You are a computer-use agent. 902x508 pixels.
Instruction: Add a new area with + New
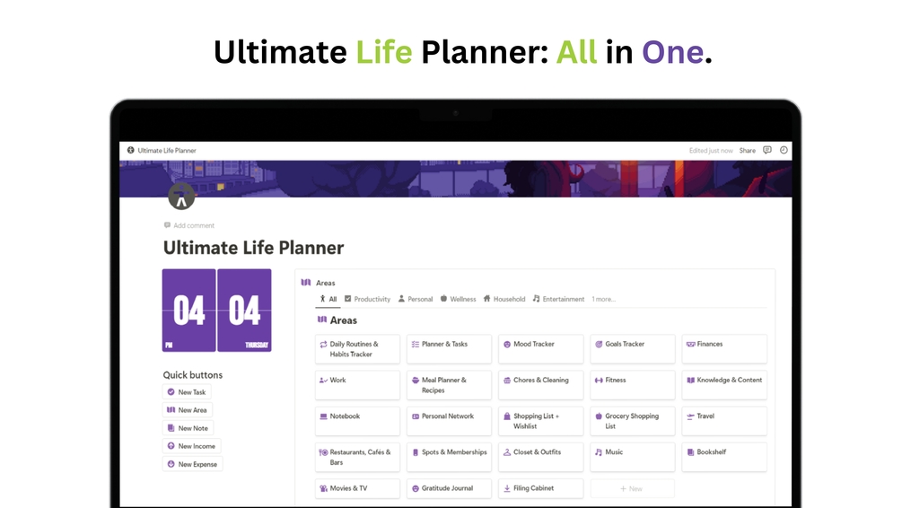tap(632, 488)
